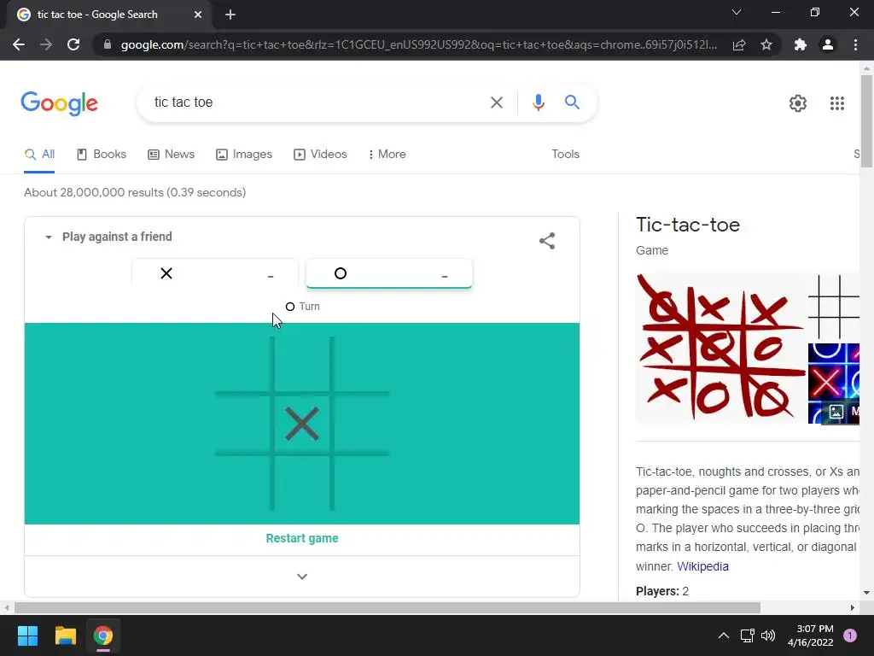The height and width of the screenshot is (656, 874).
Task: Share the game with the share icon
Action: coord(547,241)
